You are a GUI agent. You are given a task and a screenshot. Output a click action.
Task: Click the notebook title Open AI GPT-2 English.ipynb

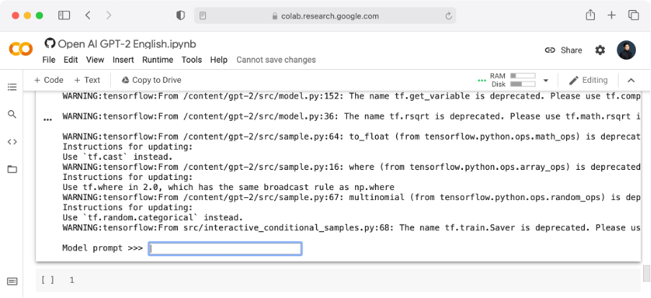click(127, 44)
